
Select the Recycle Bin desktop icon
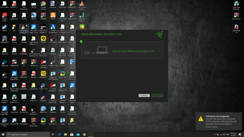14,110
